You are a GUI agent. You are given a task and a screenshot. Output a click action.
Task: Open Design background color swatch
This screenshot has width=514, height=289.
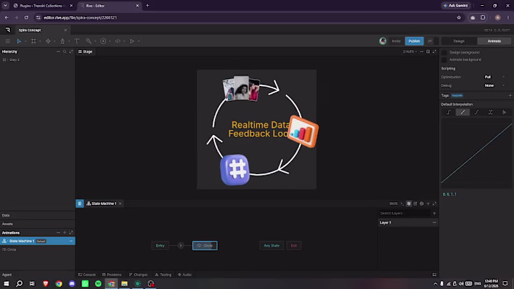coord(444,53)
